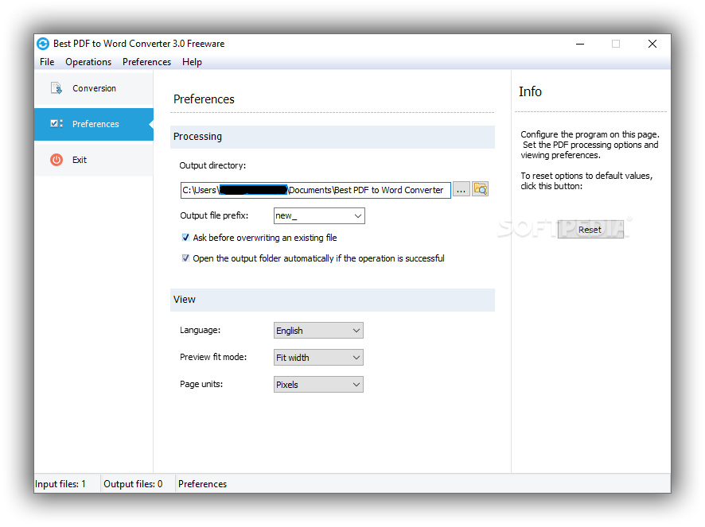This screenshot has height=527, width=705.
Task: Toggle Open the output folder automatically checkbox
Action: [185, 258]
